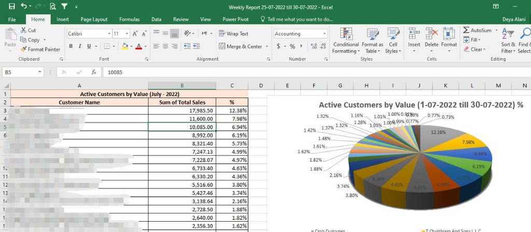Apply the red font color

pos(138,46)
